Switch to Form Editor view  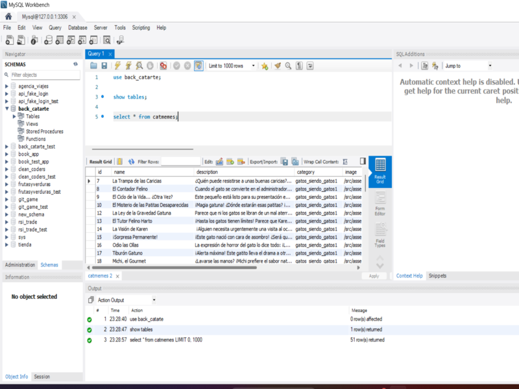380,204
